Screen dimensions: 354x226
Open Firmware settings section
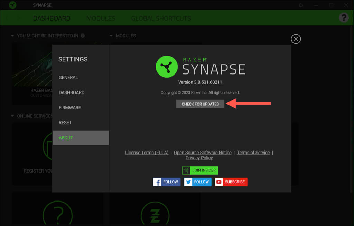tap(70, 108)
